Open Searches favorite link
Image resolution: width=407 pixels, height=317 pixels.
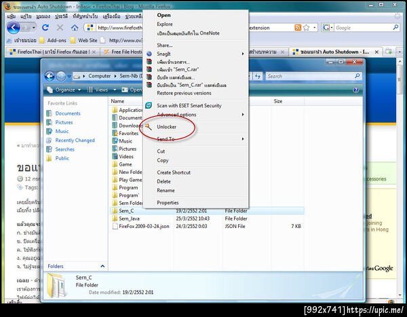(64, 149)
